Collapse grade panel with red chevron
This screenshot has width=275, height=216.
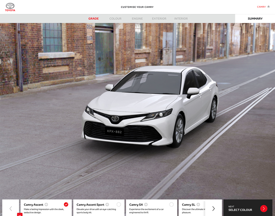pyautogui.click(x=20, y=214)
